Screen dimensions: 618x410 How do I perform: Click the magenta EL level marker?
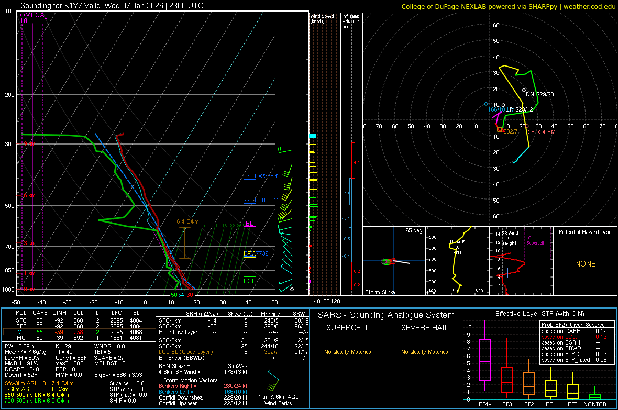tap(249, 224)
